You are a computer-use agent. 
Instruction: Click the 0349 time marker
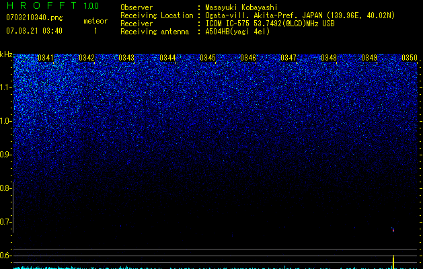coord(369,58)
